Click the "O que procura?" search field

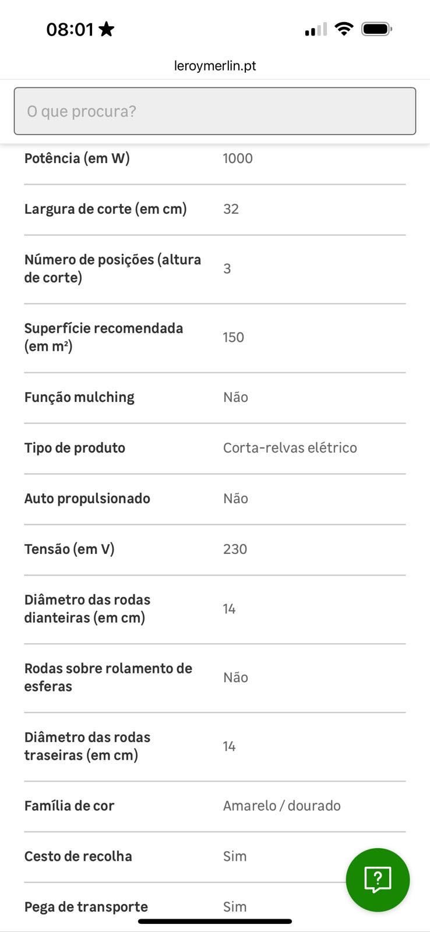click(x=215, y=111)
